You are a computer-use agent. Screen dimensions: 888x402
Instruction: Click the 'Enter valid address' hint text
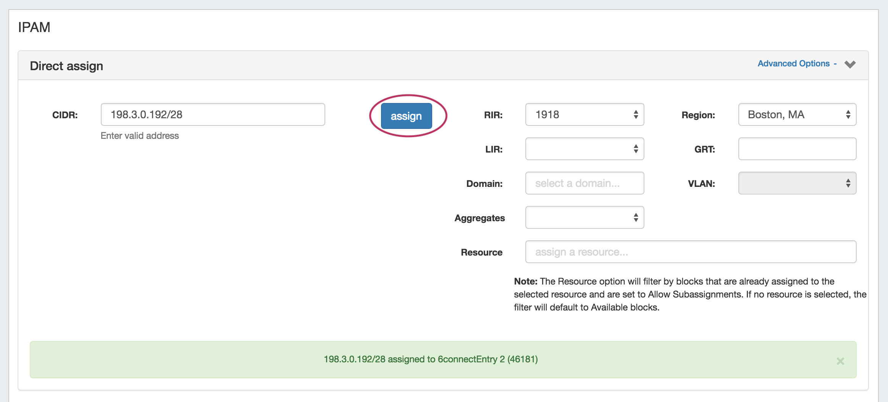pos(140,136)
